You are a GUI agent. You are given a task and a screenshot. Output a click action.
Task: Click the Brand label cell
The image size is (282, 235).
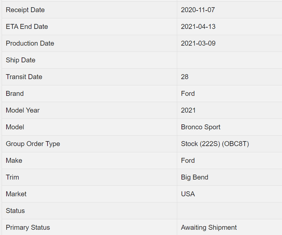tap(15, 94)
